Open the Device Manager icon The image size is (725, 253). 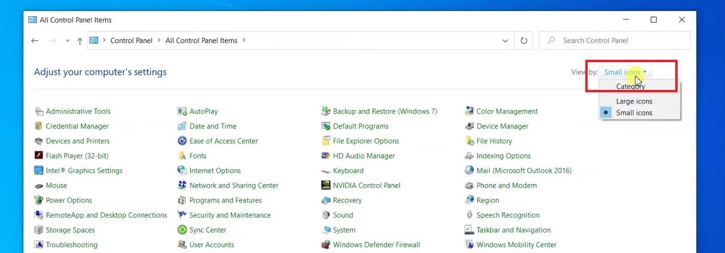tap(469, 126)
